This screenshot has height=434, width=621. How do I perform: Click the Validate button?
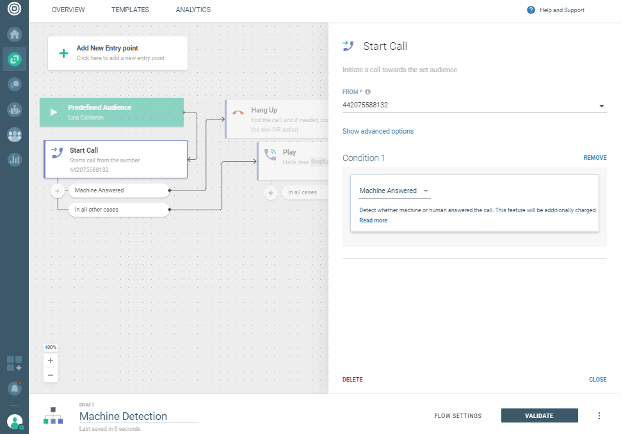pos(539,415)
